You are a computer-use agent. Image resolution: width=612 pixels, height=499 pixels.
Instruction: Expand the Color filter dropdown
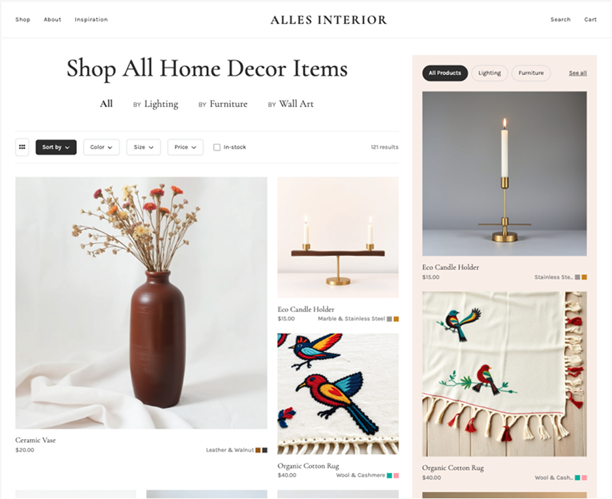102,148
